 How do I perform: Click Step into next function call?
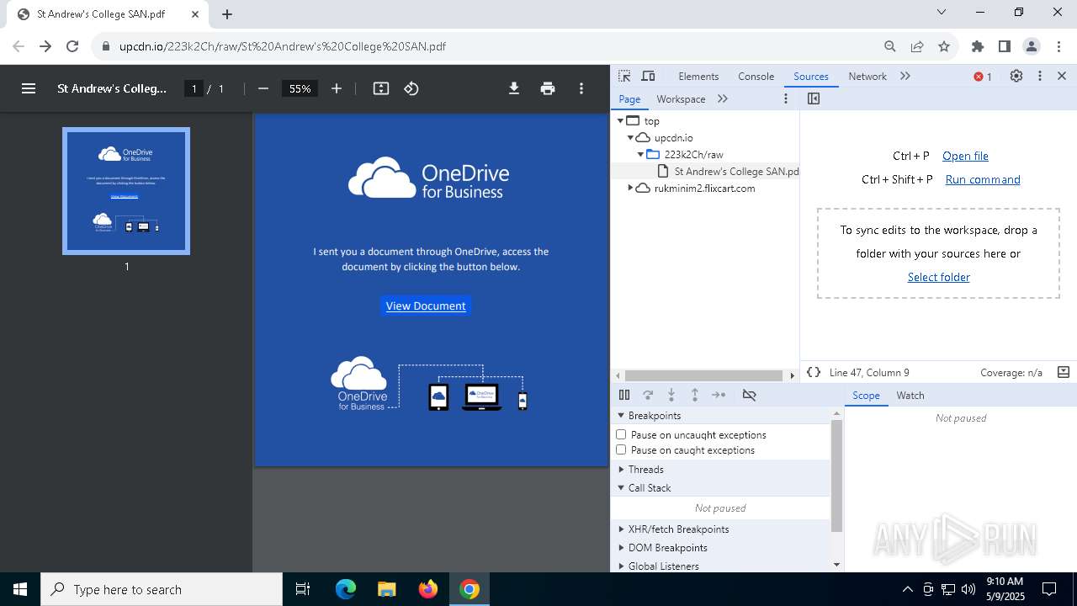click(671, 395)
